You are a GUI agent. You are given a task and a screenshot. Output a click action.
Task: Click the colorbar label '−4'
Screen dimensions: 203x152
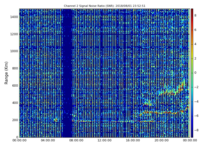[x=196, y=102]
